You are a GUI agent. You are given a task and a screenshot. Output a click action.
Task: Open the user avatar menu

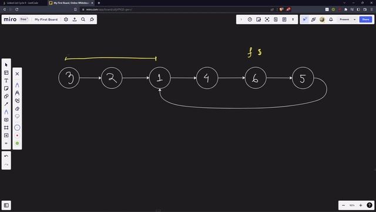tap(322, 19)
